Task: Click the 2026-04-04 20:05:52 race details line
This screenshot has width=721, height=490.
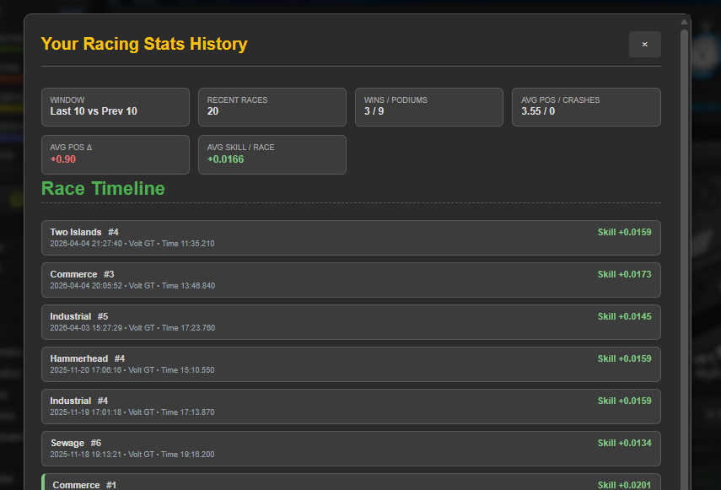Action: pyautogui.click(x=132, y=286)
